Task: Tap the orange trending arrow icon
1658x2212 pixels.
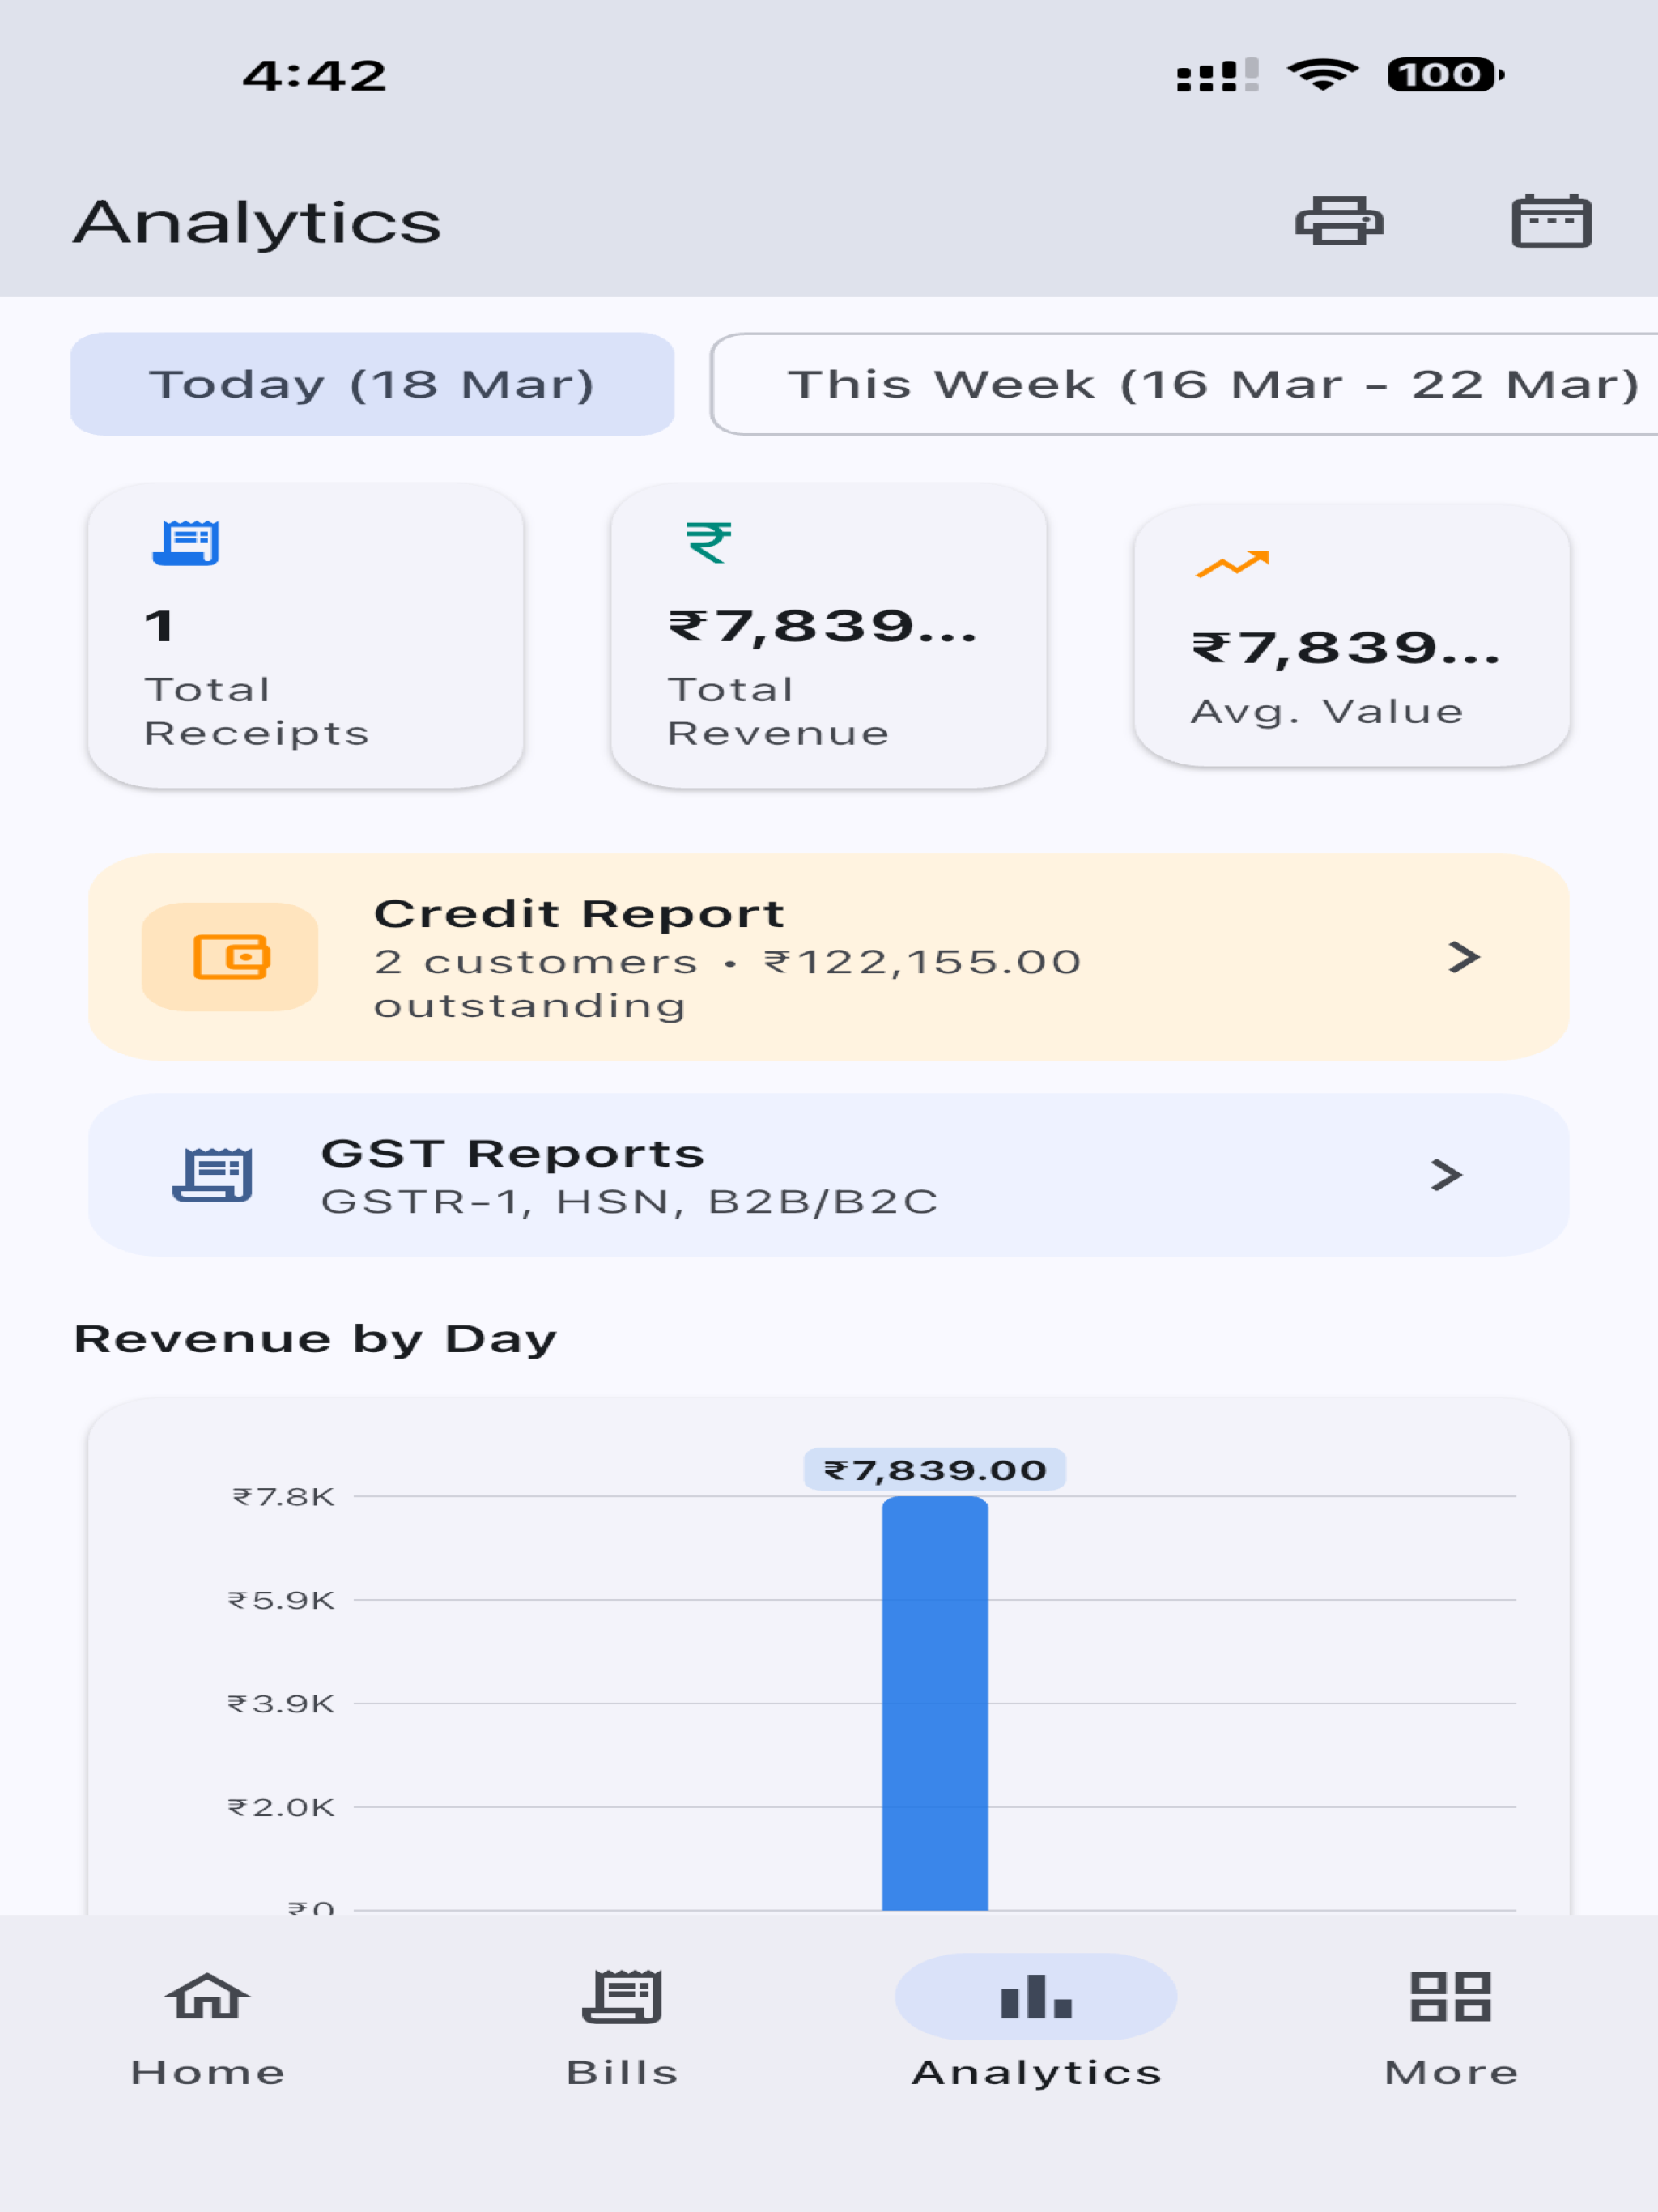Action: [1232, 564]
